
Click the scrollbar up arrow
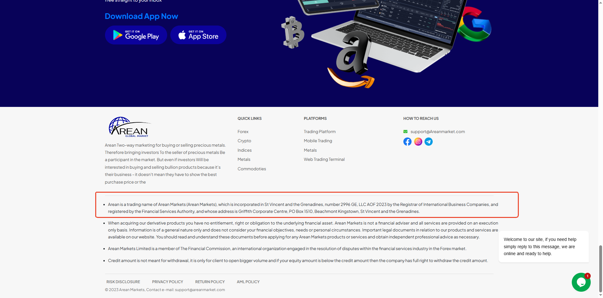(600, 2)
